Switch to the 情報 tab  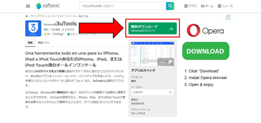(x=30, y=43)
